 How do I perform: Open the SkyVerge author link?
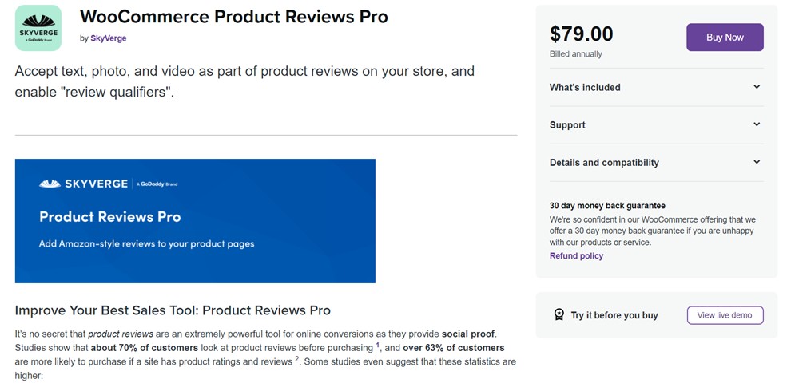pyautogui.click(x=109, y=38)
